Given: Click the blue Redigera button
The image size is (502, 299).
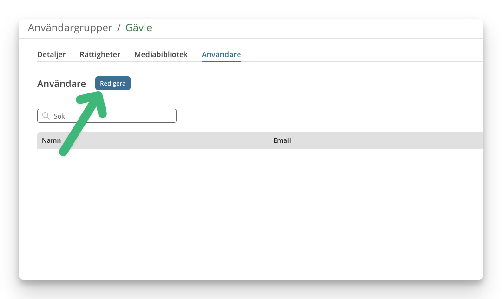Looking at the screenshot, I should pos(112,83).
